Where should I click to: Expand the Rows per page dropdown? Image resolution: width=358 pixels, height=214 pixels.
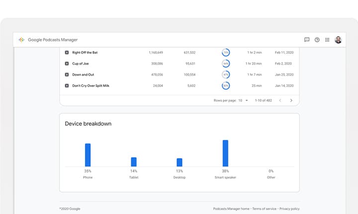(x=243, y=101)
